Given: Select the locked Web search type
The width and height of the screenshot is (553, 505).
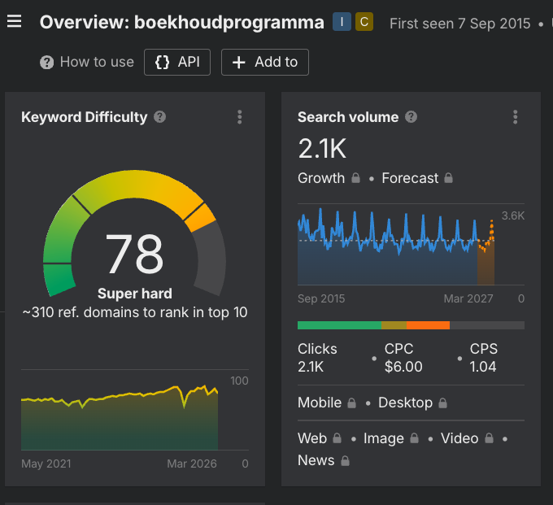Looking at the screenshot, I should [x=320, y=438].
